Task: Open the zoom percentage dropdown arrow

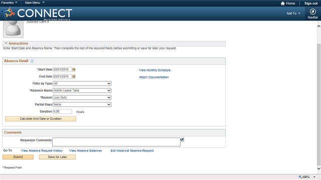Action: (x=314, y=177)
